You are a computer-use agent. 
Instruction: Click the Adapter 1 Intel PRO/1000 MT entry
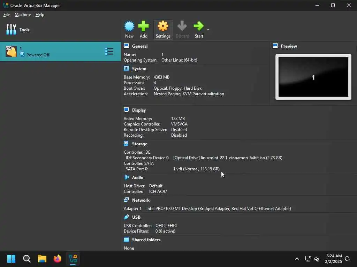coord(219,209)
